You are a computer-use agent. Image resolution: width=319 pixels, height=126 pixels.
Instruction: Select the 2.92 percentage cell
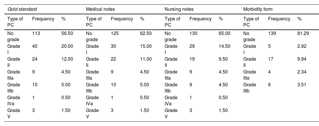point(302,46)
